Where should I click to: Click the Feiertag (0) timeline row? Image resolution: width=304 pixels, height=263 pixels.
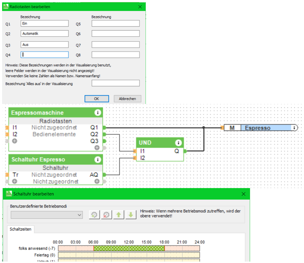[129, 255]
